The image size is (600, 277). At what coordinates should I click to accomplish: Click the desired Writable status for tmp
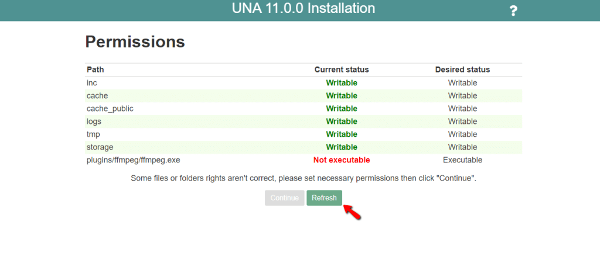point(463,134)
